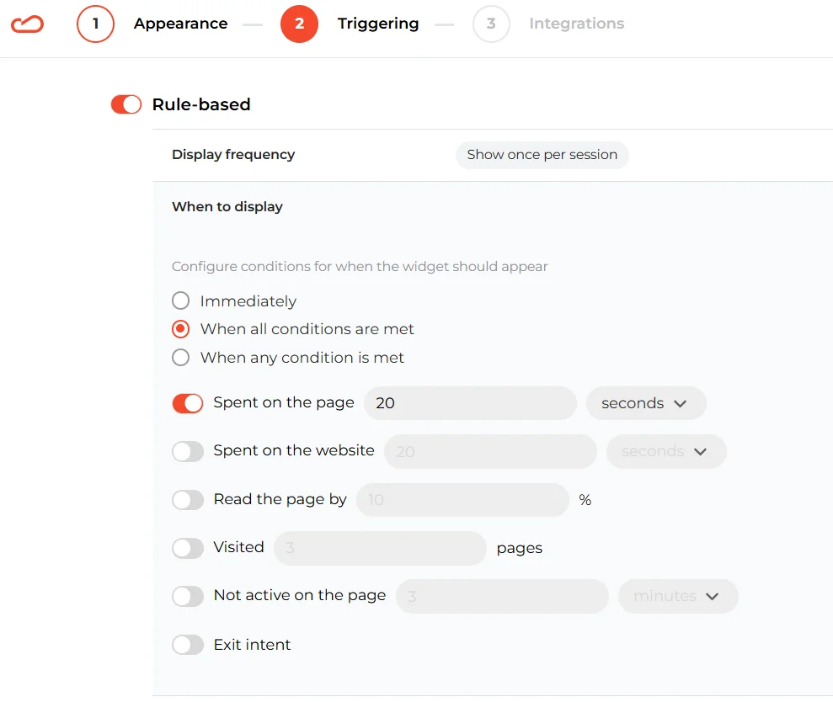Viewport: 833px width, 702px height.
Task: Disable the Rule-based toggle
Action: click(126, 104)
